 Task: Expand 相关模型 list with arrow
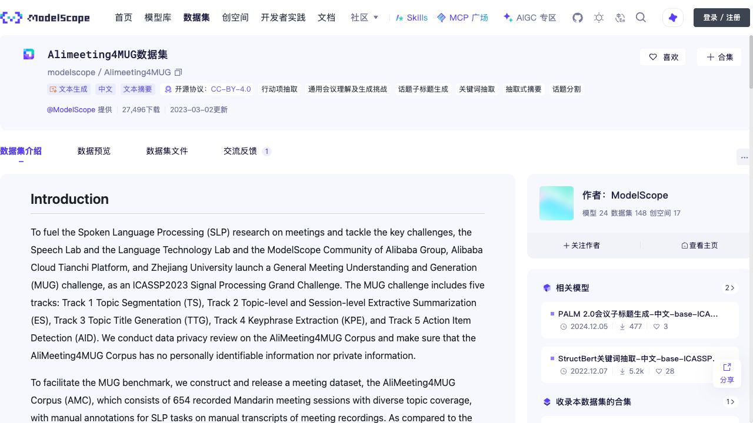coord(730,288)
